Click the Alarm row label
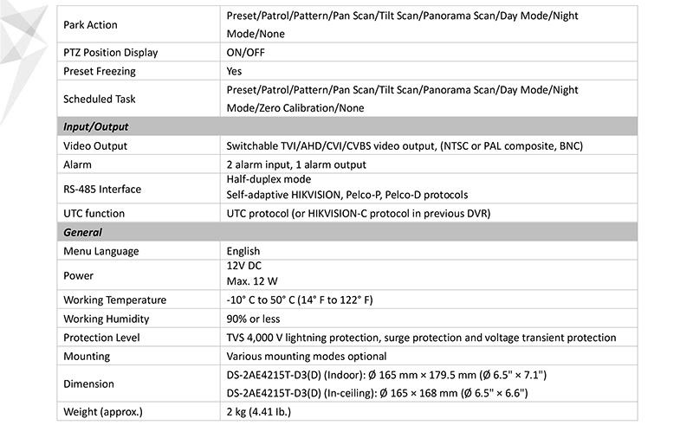Viewport: 693px width, 438px height. (x=78, y=164)
